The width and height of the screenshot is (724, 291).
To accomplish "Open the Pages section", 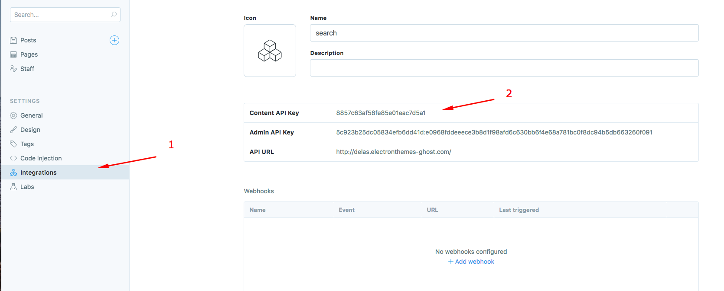I will tap(29, 54).
